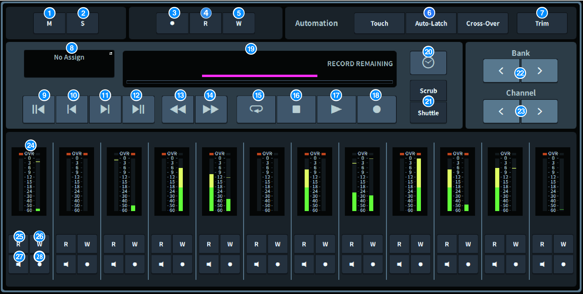Open the time format clock icon

click(x=428, y=63)
